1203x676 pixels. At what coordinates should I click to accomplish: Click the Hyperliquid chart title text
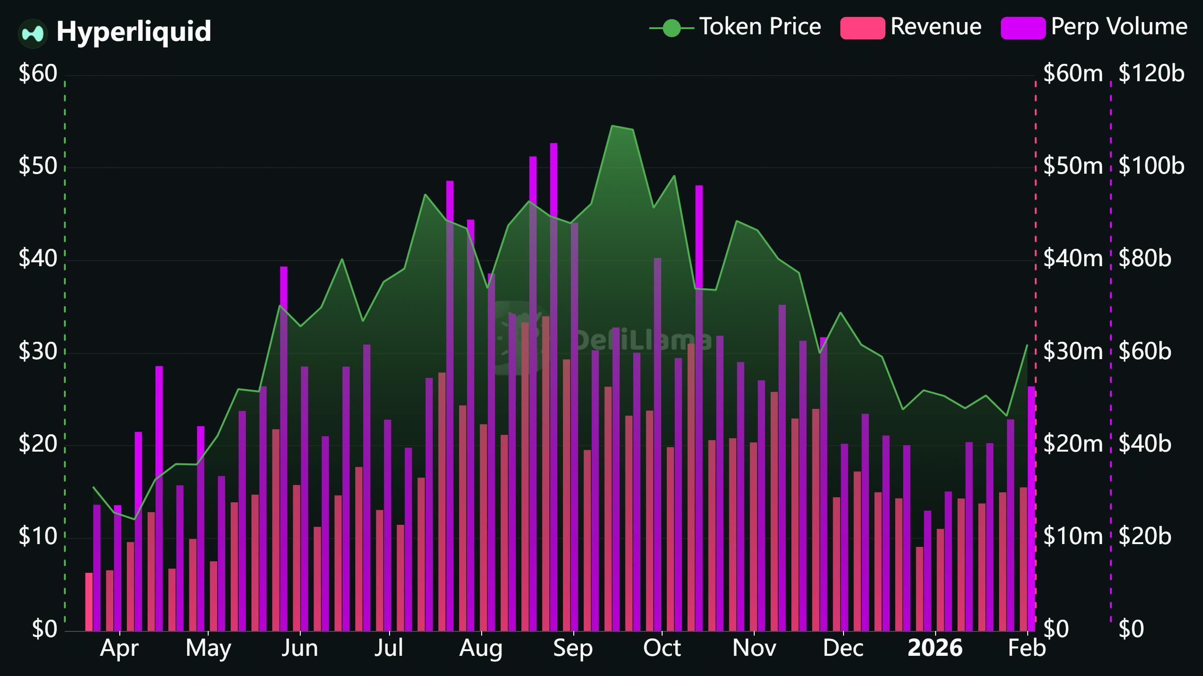click(133, 31)
